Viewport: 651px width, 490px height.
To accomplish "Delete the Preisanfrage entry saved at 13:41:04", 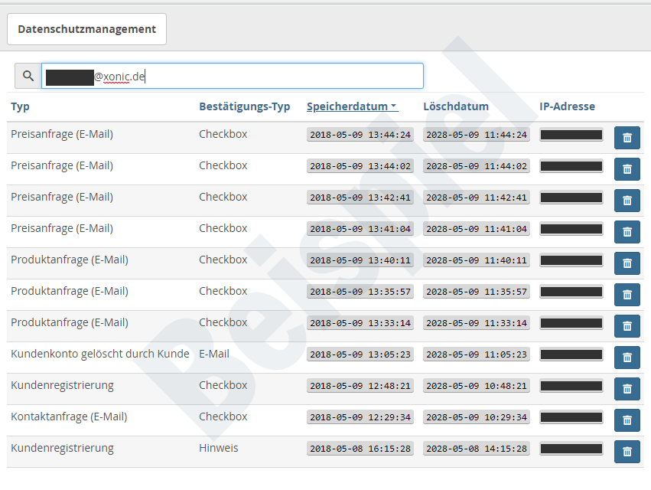I will point(627,231).
